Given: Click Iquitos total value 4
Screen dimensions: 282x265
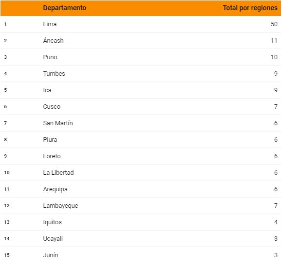Looking at the screenshot, I should [x=276, y=222].
